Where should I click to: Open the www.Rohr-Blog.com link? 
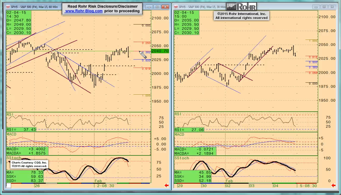pyautogui.click(x=84, y=11)
